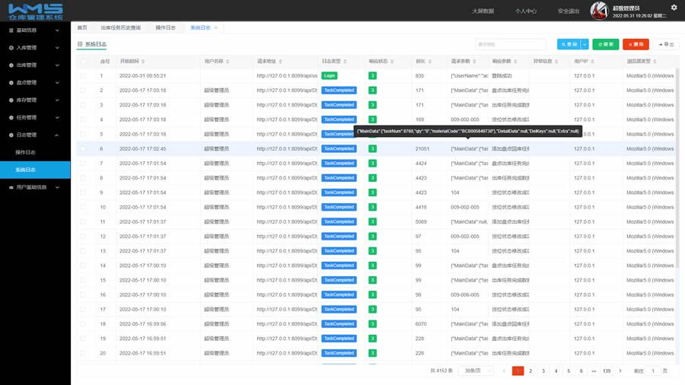The image size is (685, 385).
Task: Check the checkbox for row 18
Action: pos(83,324)
